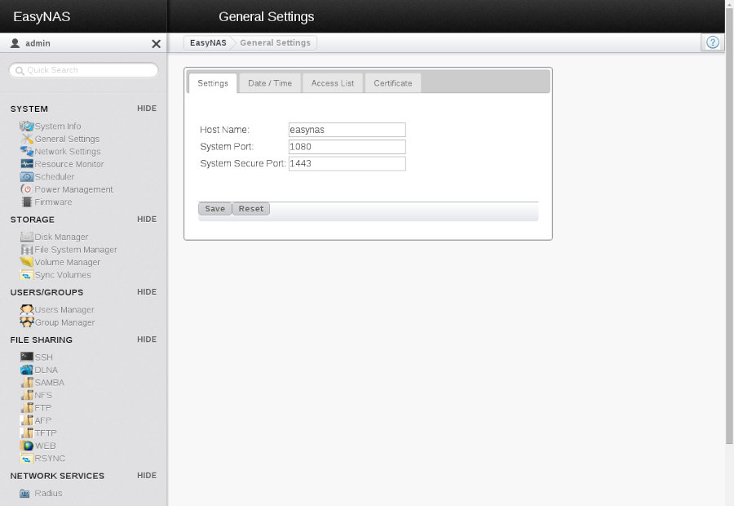Hide the STORAGE section
734x506 pixels.
tap(147, 220)
